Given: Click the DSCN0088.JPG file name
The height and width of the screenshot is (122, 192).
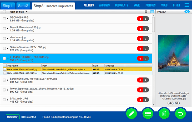Looking at the screenshot, I should tap(19, 18).
